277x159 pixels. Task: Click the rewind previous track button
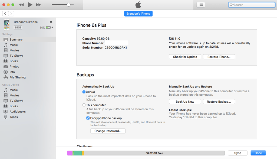tap(21, 5)
